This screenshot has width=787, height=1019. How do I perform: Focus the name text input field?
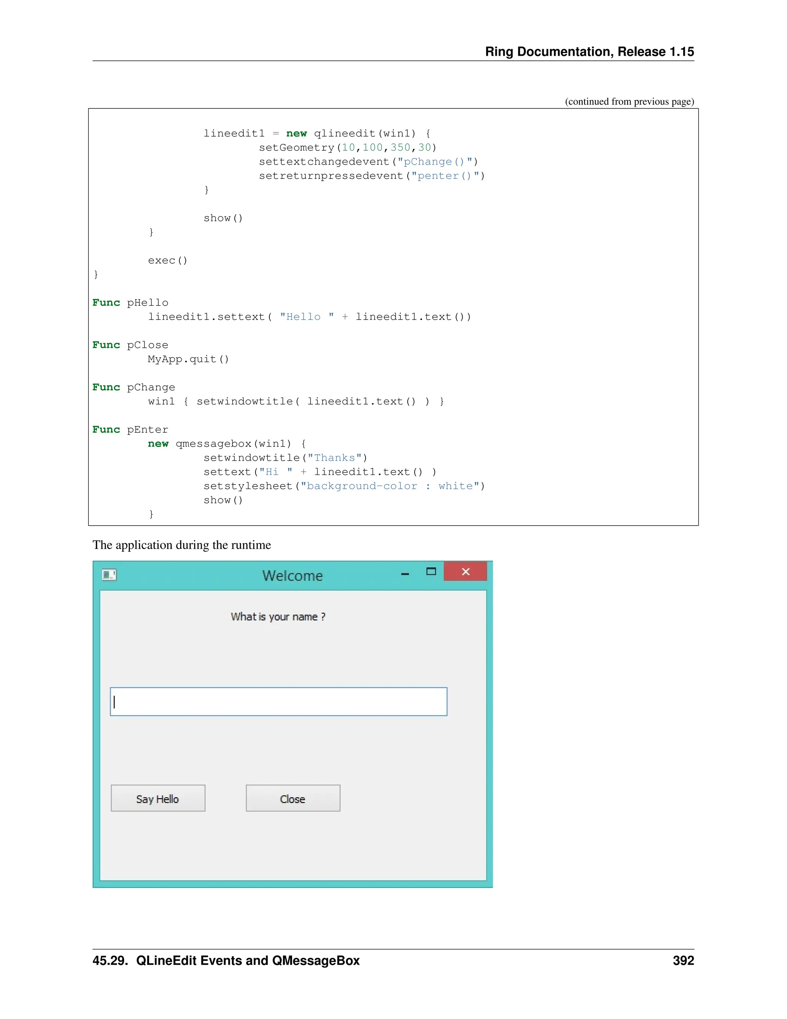coord(278,701)
